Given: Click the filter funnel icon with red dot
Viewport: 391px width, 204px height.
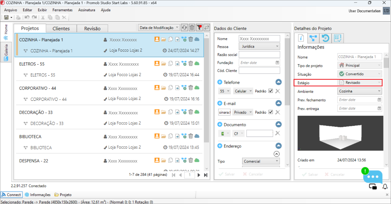Looking at the screenshot, I should [x=199, y=27].
